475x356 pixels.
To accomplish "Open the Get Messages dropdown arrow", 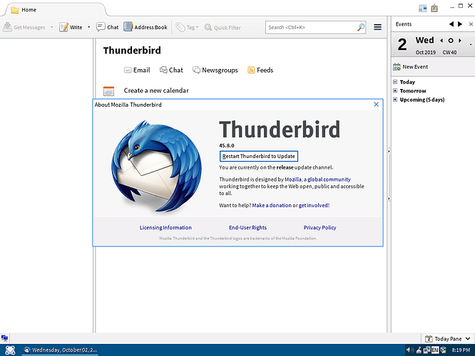I will tap(51, 27).
